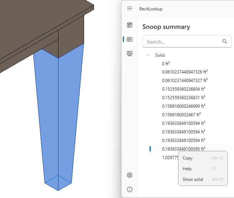Viewport: 234px width, 198px height.
Task: Open the Dashboard page icon
Action: point(130,25)
